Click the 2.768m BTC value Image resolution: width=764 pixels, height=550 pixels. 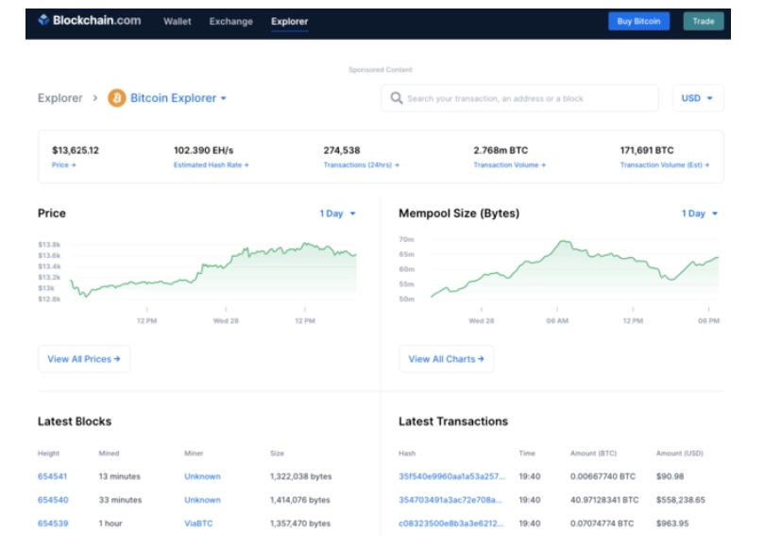pos(501,150)
